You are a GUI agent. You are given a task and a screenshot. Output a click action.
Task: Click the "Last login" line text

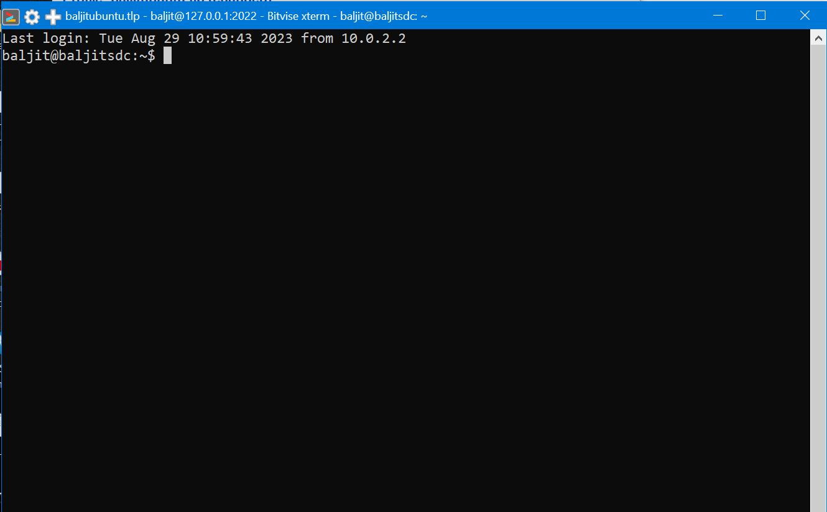coord(204,39)
